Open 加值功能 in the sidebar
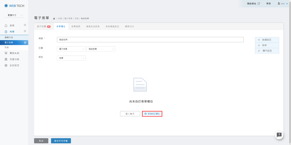Image resolution: width=291 pixels, height=145 pixels. click(14, 59)
